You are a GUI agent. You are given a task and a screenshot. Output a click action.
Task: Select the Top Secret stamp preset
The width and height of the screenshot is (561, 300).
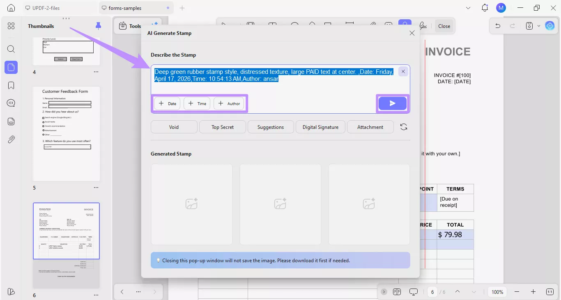[222, 127]
